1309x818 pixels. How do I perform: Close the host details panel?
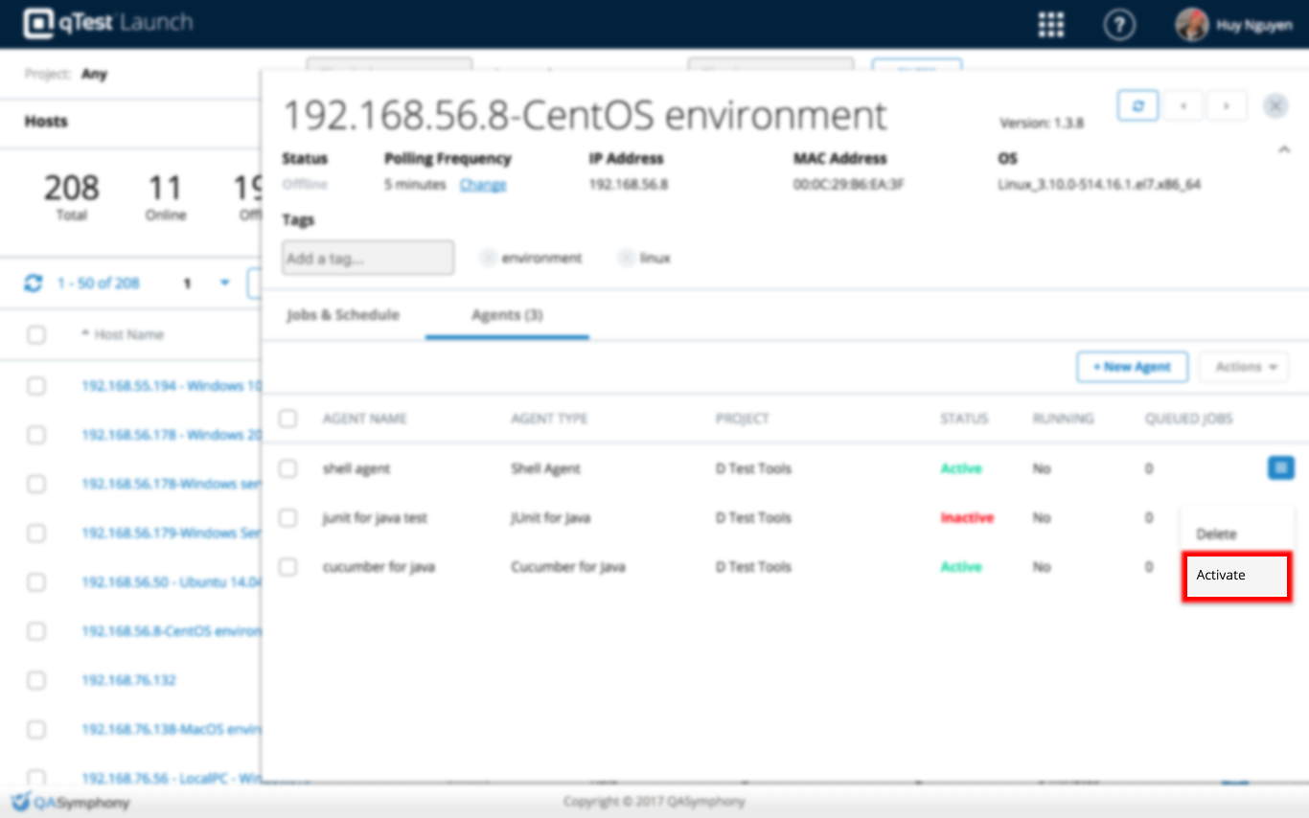(1275, 105)
